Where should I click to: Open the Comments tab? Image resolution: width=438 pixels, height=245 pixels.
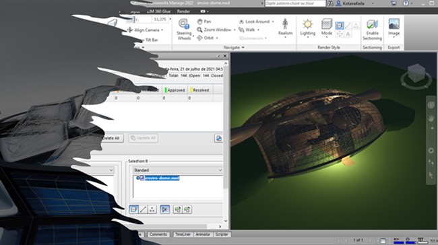pos(158,234)
